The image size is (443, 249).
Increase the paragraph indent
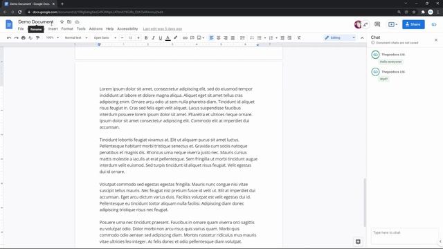289,38
